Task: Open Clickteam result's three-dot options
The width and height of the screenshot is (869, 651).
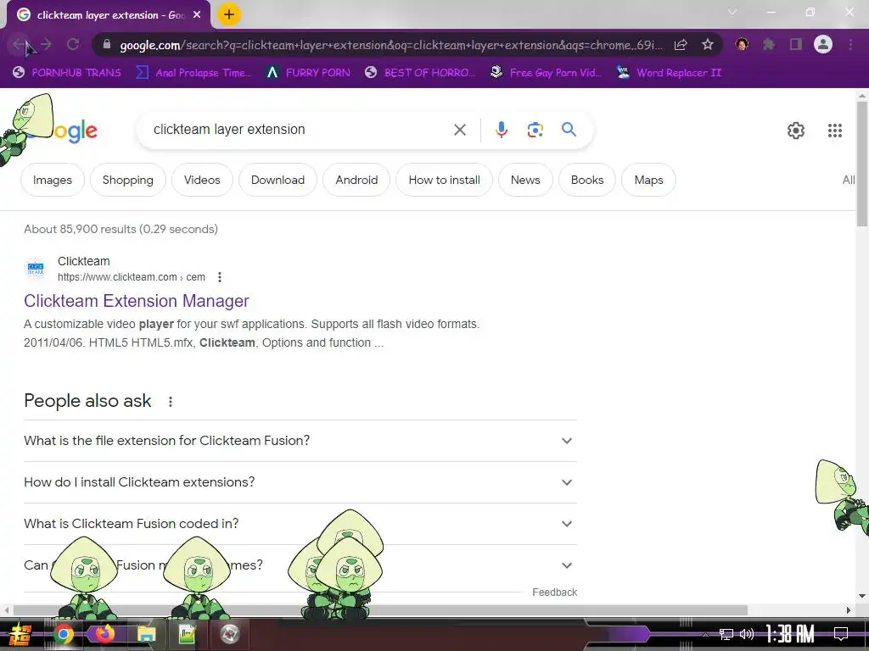Action: 220,277
